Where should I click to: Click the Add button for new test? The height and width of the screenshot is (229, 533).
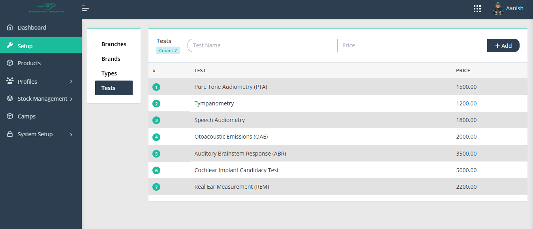pos(503,45)
